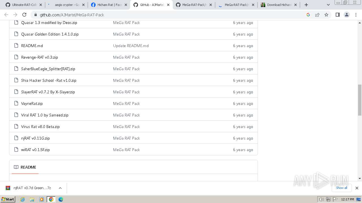Open SlayerRAT v0.7.2 By X-Slayer.zip
Screen dimensions: 362x203
click(48, 92)
